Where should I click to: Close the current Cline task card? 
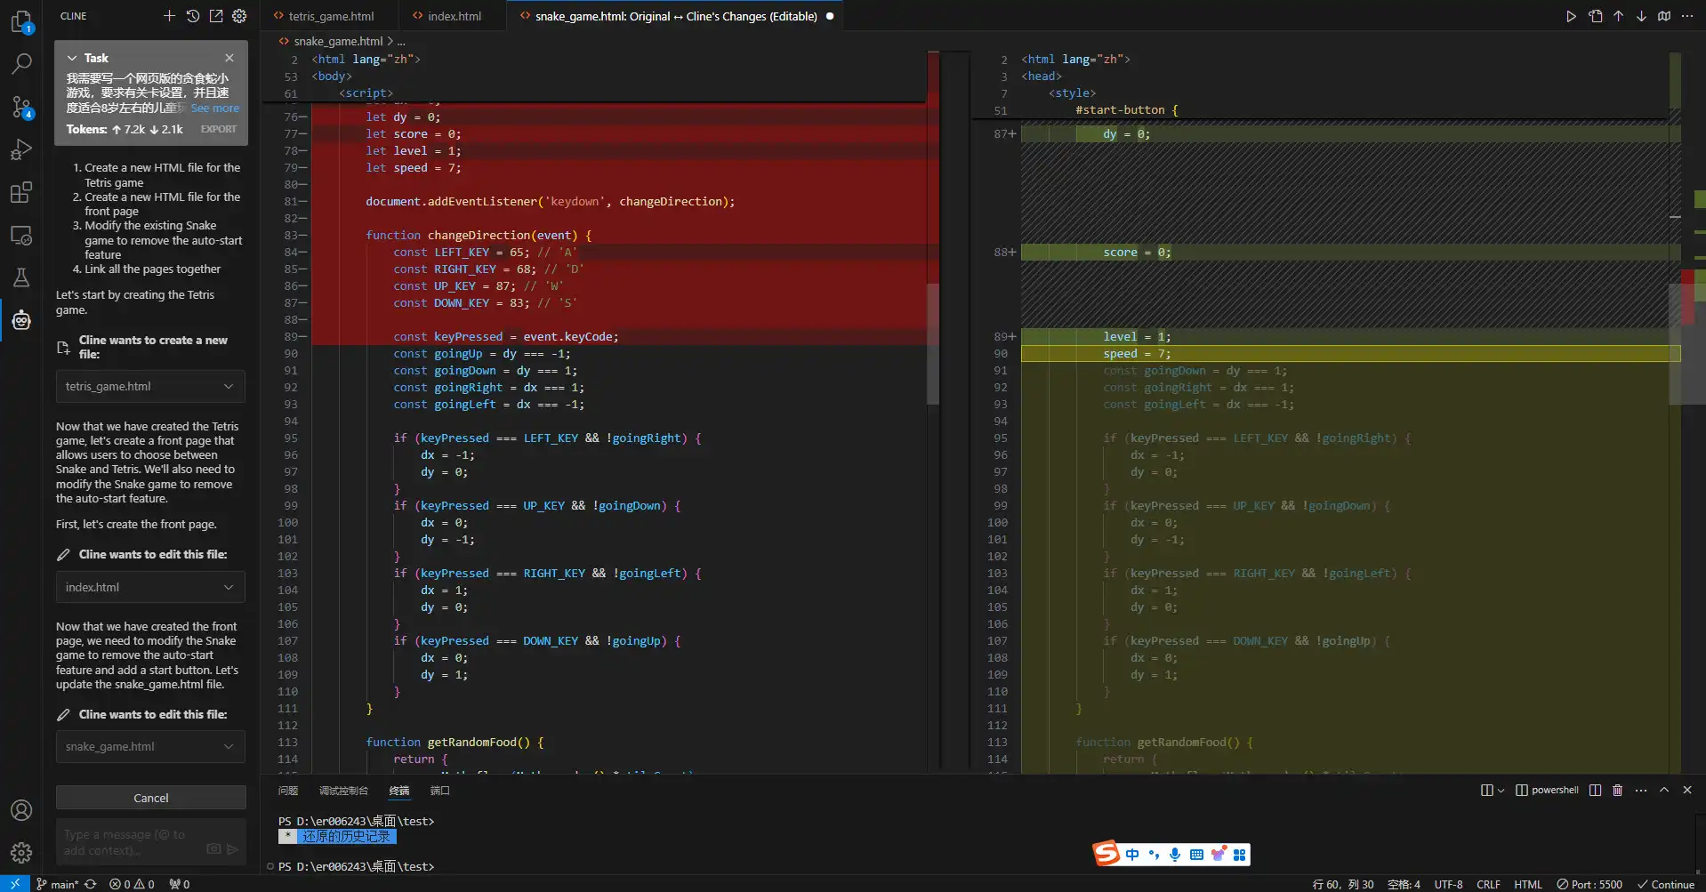(x=229, y=58)
